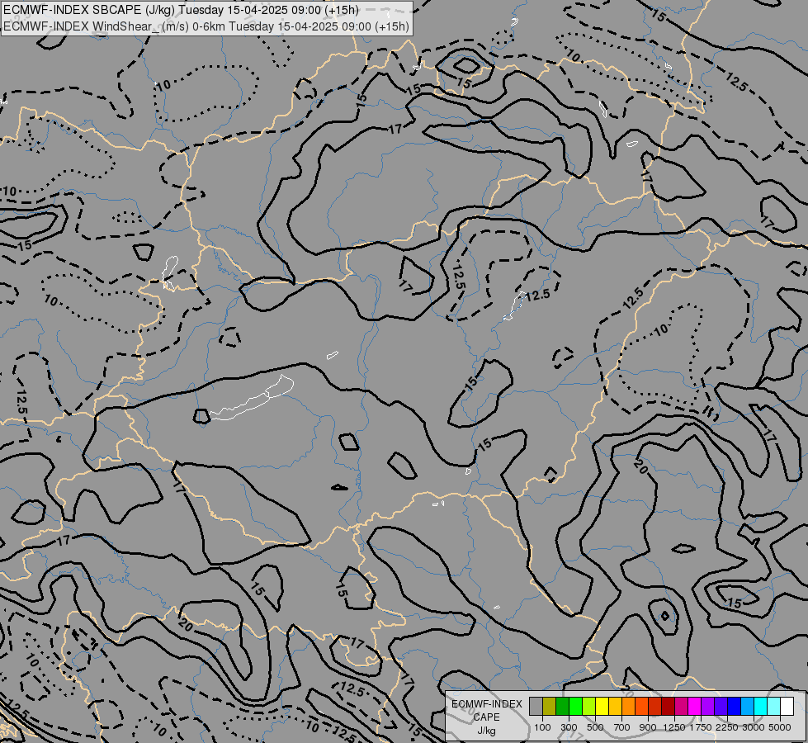Screen dimensions: 808x743
Task: Click the ECMWF-INDEX label in the legend
Action: [486, 704]
